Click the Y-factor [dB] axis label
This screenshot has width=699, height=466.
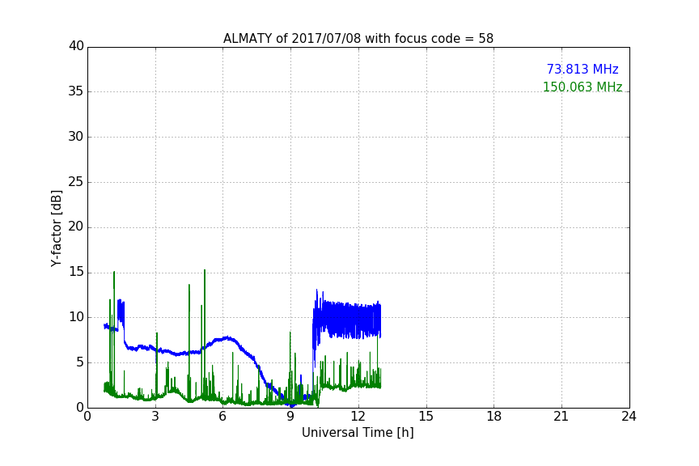pyautogui.click(x=56, y=228)
